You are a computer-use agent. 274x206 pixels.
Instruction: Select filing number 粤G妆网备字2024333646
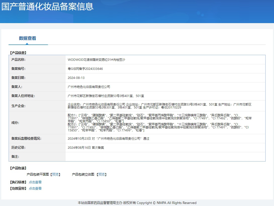[x=85, y=69]
